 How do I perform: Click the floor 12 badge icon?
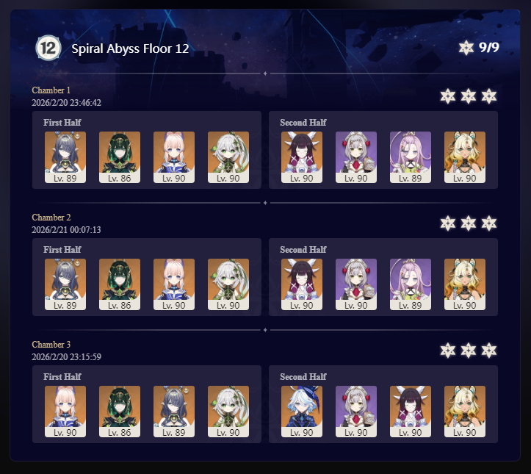[x=48, y=48]
